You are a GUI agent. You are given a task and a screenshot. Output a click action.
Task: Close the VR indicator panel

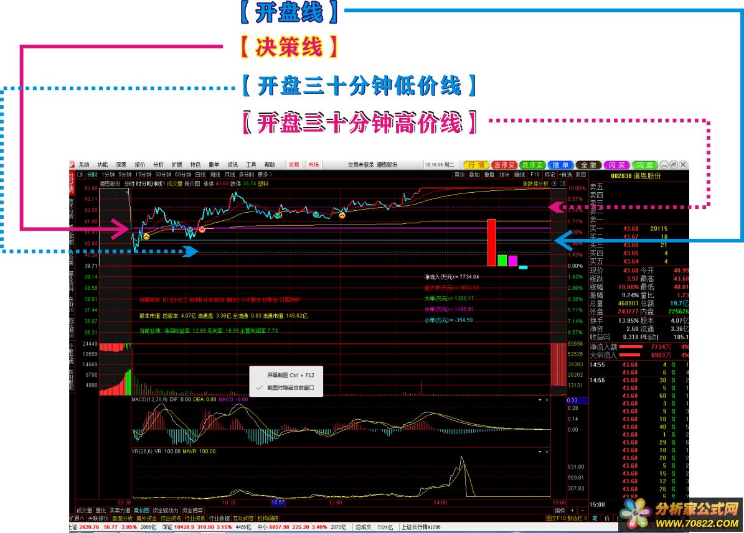click(x=547, y=452)
